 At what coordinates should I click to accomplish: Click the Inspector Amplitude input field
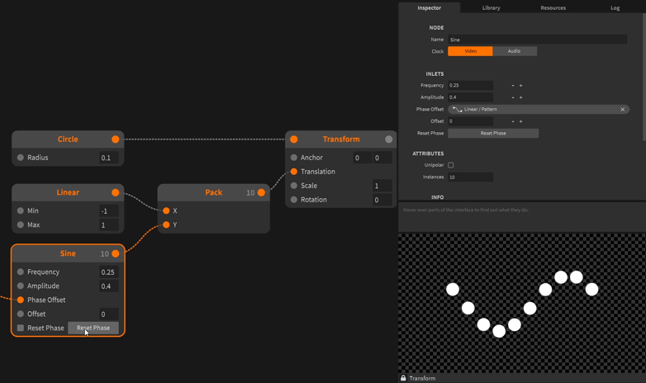click(x=471, y=97)
